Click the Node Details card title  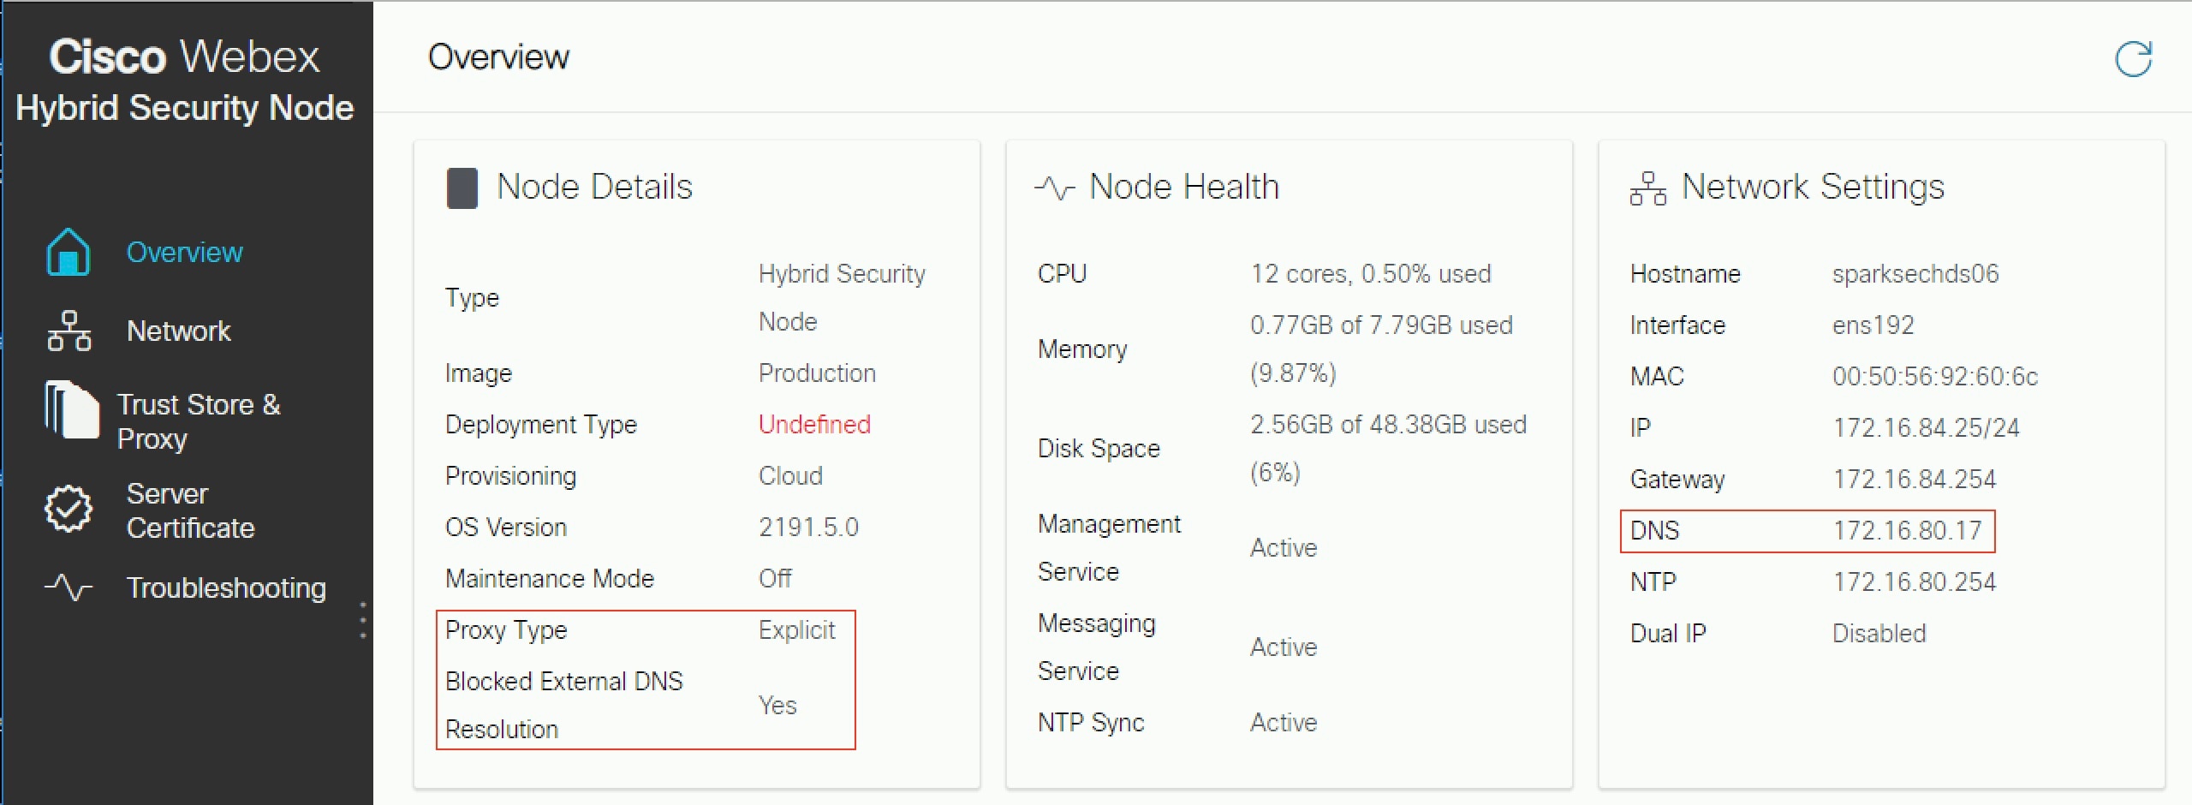pos(594,187)
